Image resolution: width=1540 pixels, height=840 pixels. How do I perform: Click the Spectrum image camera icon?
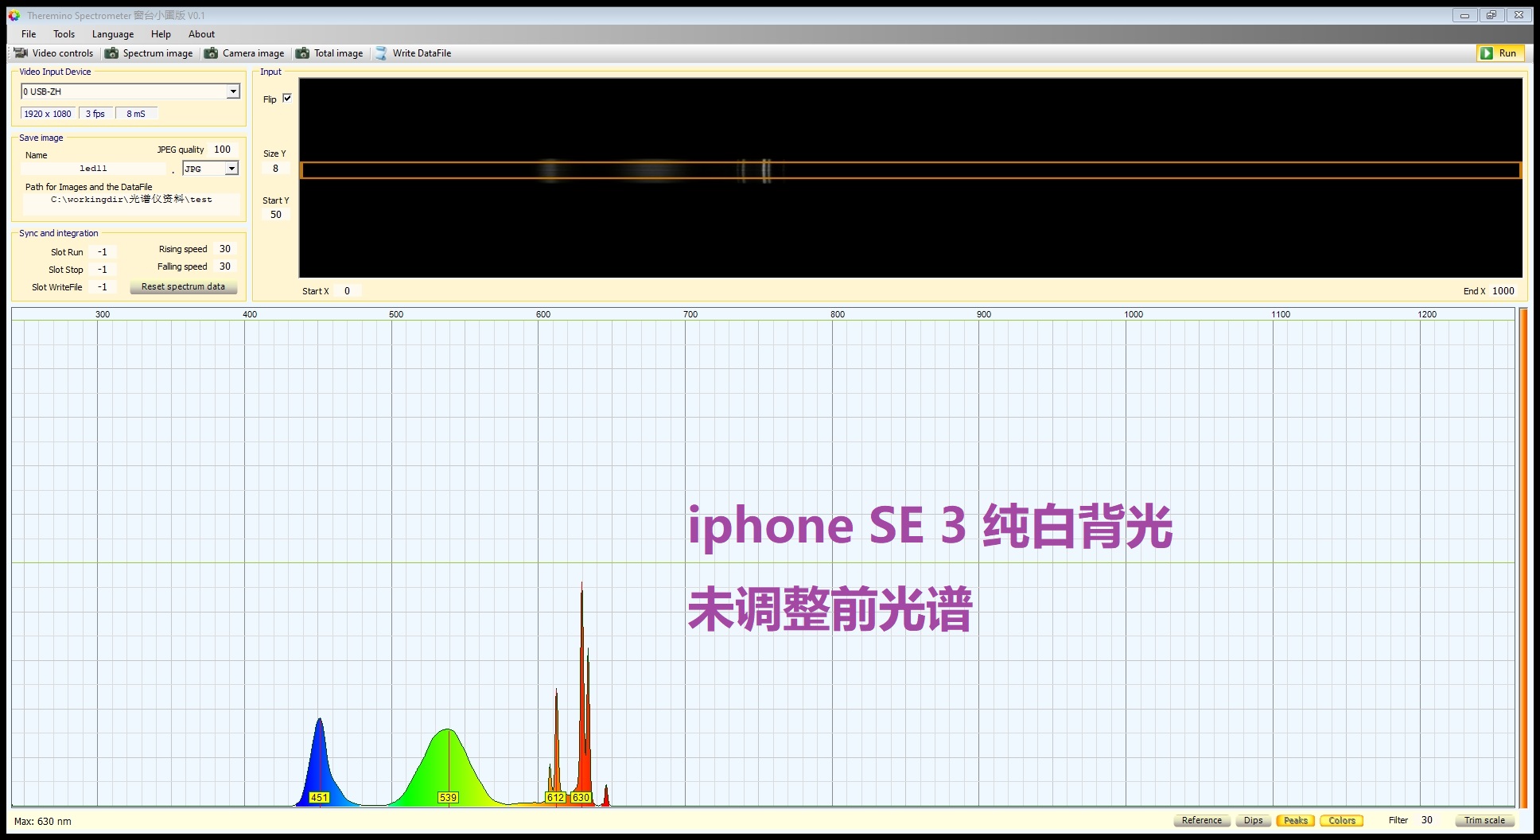point(112,53)
